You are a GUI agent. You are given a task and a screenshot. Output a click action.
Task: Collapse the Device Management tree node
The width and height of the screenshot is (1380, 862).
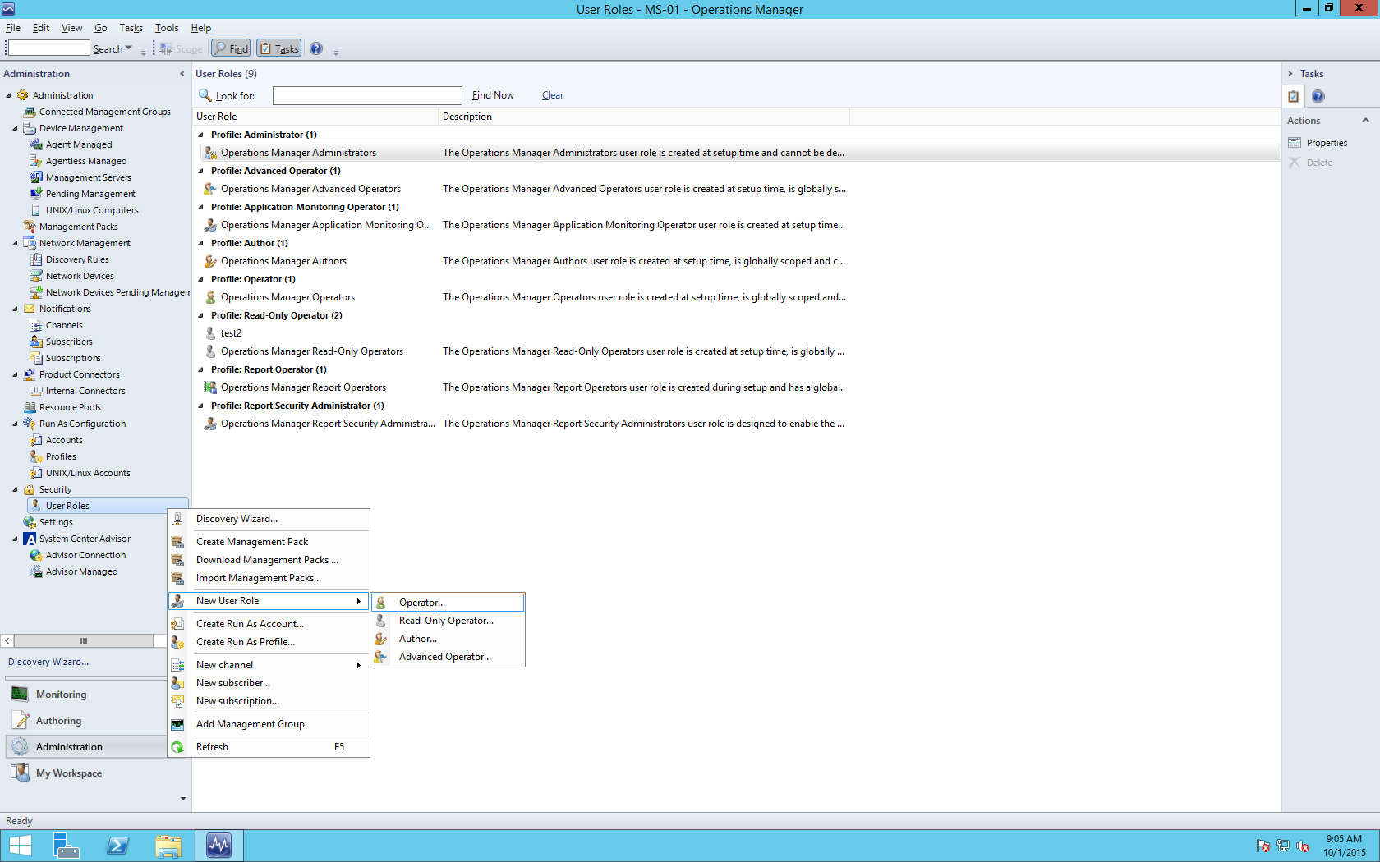pos(15,128)
